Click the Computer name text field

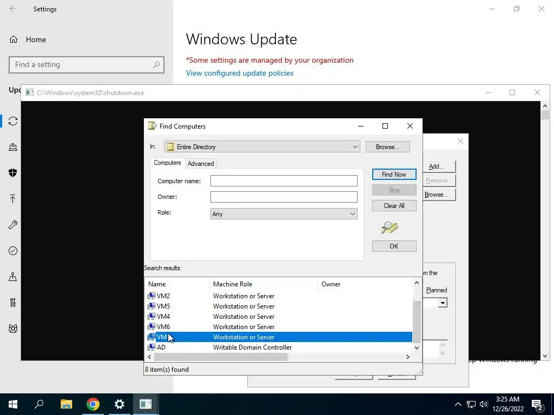tap(283, 180)
